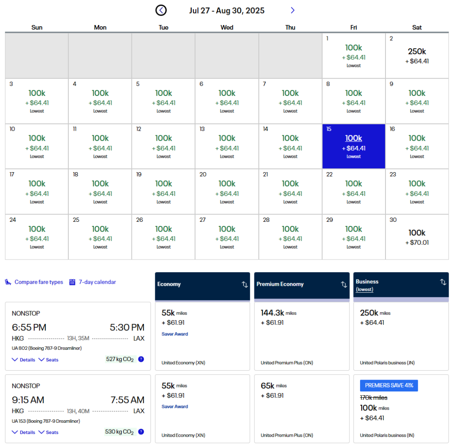Click the highlighted August 15 cell

(354, 146)
